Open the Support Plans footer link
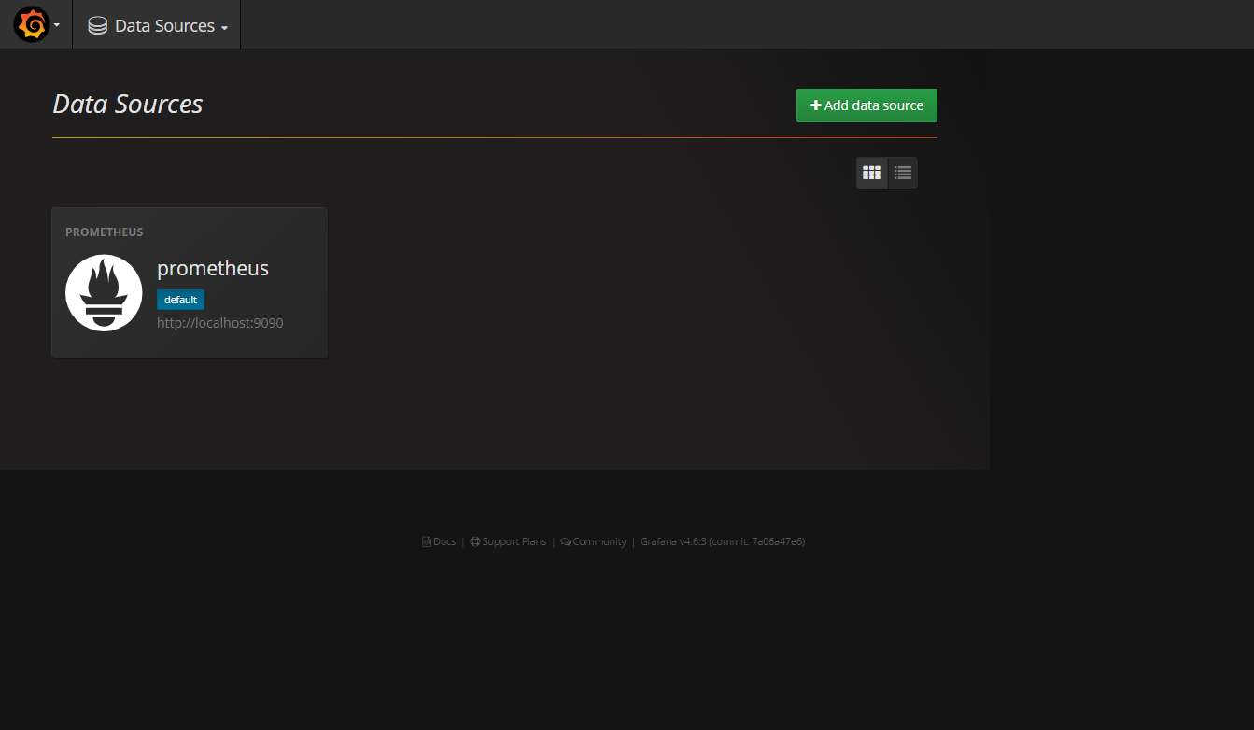Viewport: 1254px width, 730px height. click(508, 541)
